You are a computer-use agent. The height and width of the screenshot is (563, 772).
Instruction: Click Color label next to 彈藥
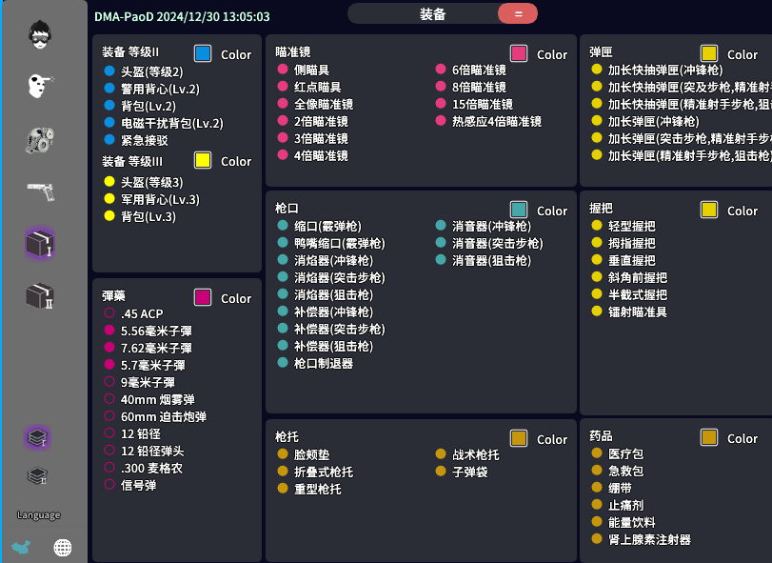(x=236, y=298)
